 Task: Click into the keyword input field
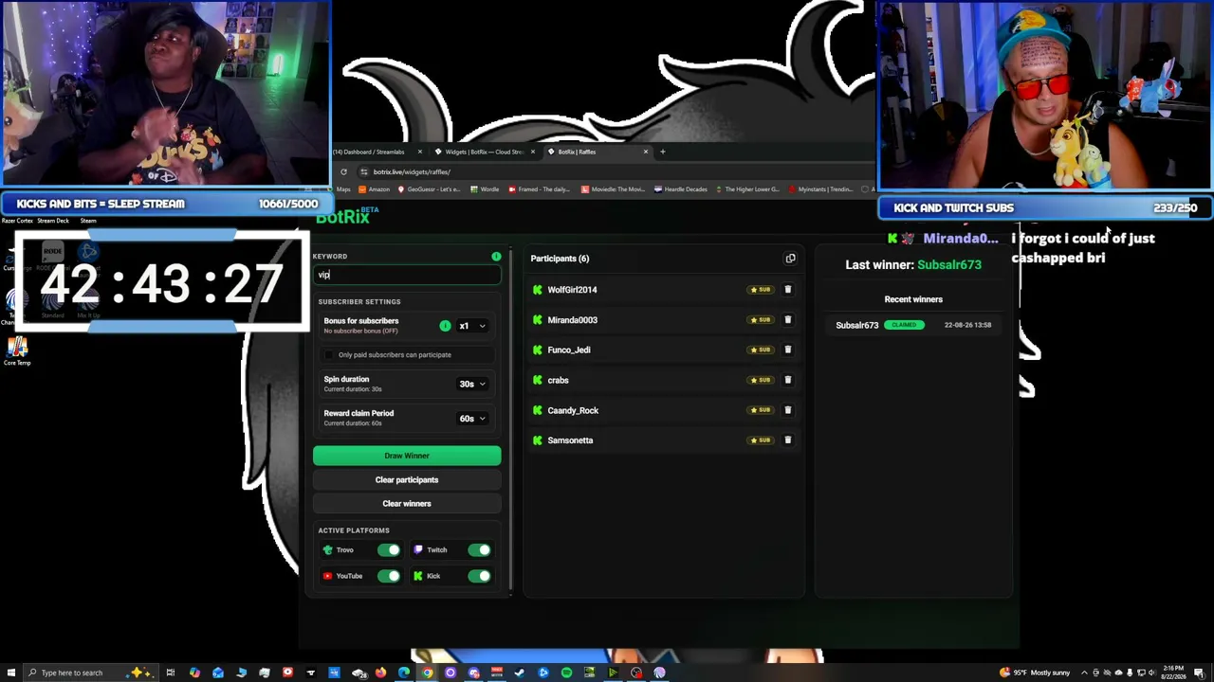(x=407, y=276)
